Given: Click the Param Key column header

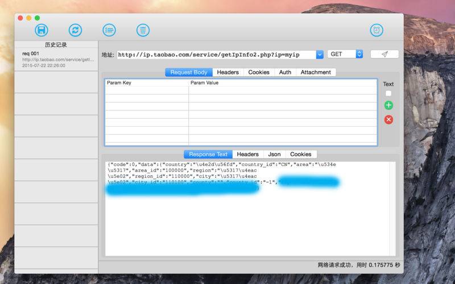Looking at the screenshot, I should (x=147, y=82).
